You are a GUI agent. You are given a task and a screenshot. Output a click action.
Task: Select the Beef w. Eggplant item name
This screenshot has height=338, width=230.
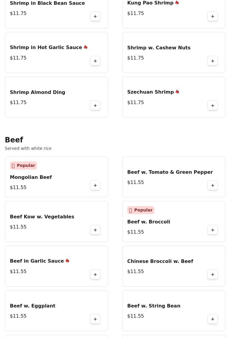[33, 306]
